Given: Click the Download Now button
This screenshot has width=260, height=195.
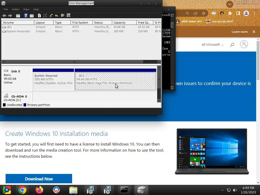Looking at the screenshot, I should coord(39,179).
